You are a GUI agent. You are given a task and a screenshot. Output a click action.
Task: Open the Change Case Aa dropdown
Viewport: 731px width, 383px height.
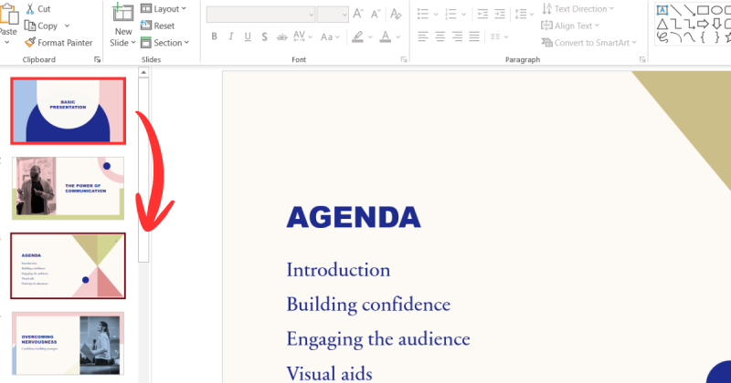click(x=330, y=36)
